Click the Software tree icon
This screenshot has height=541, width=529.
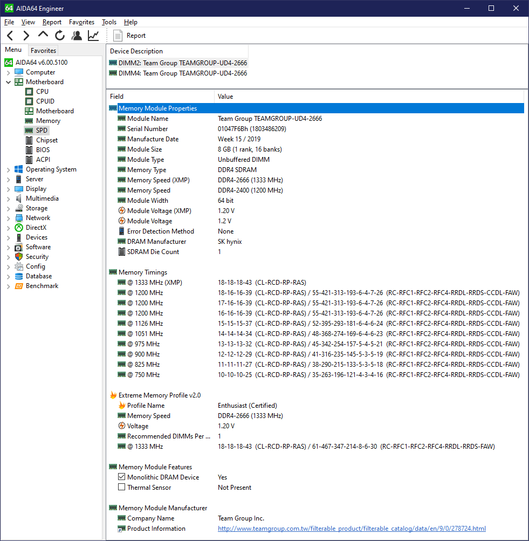(x=19, y=247)
